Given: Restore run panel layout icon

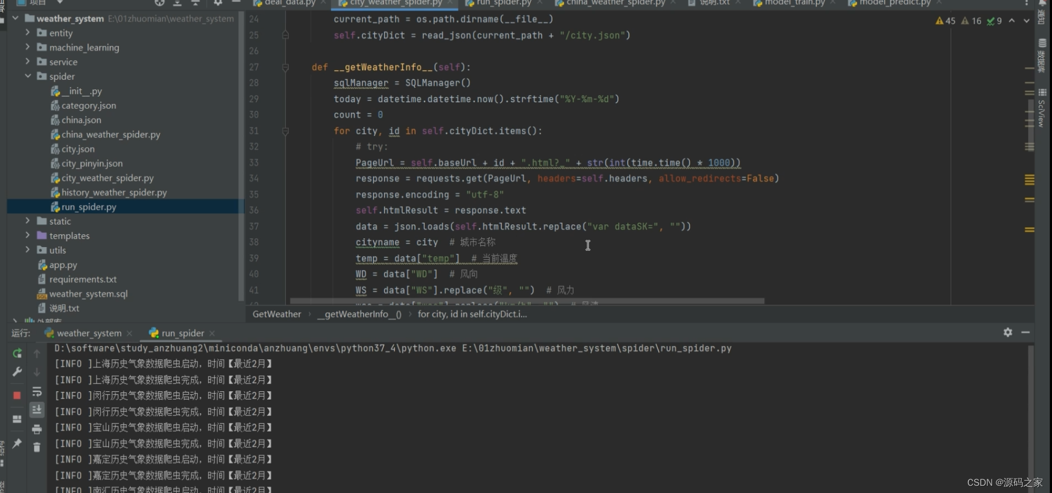Looking at the screenshot, I should click(17, 419).
